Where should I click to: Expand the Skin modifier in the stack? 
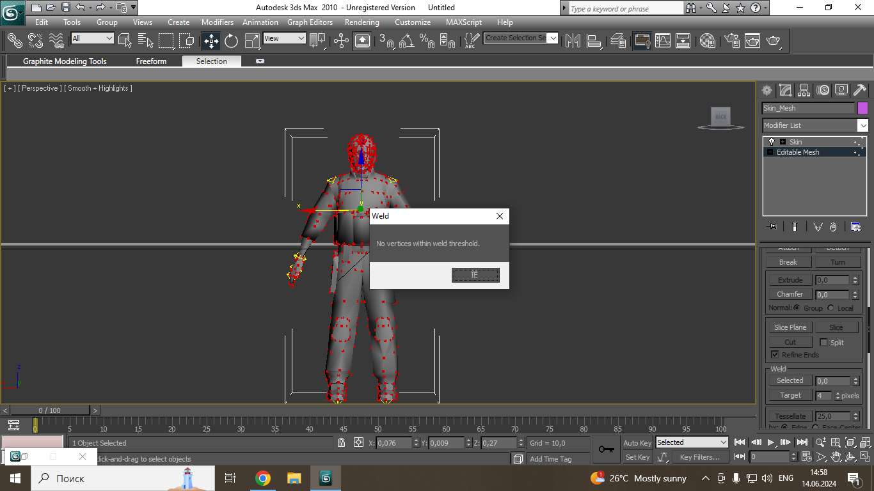pos(783,142)
